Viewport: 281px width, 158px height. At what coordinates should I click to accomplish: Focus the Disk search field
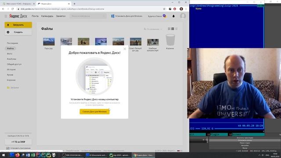tap(88, 16)
